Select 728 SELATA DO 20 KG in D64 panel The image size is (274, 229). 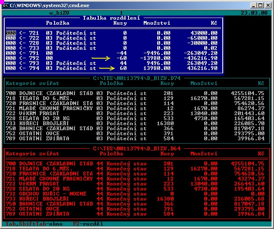(x=135, y=189)
